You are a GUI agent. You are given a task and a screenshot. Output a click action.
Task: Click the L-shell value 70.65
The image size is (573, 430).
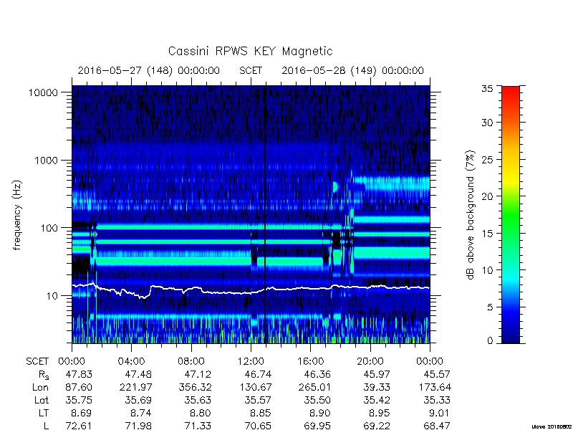[x=258, y=426]
